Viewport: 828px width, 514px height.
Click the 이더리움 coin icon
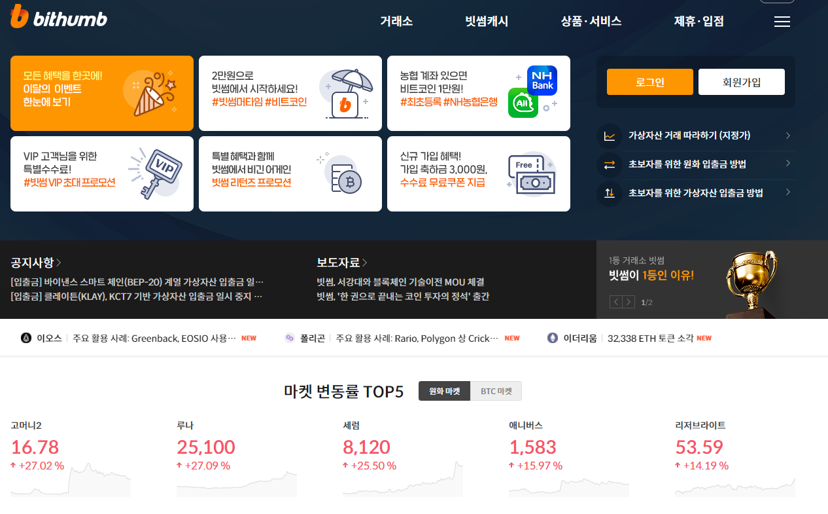552,338
